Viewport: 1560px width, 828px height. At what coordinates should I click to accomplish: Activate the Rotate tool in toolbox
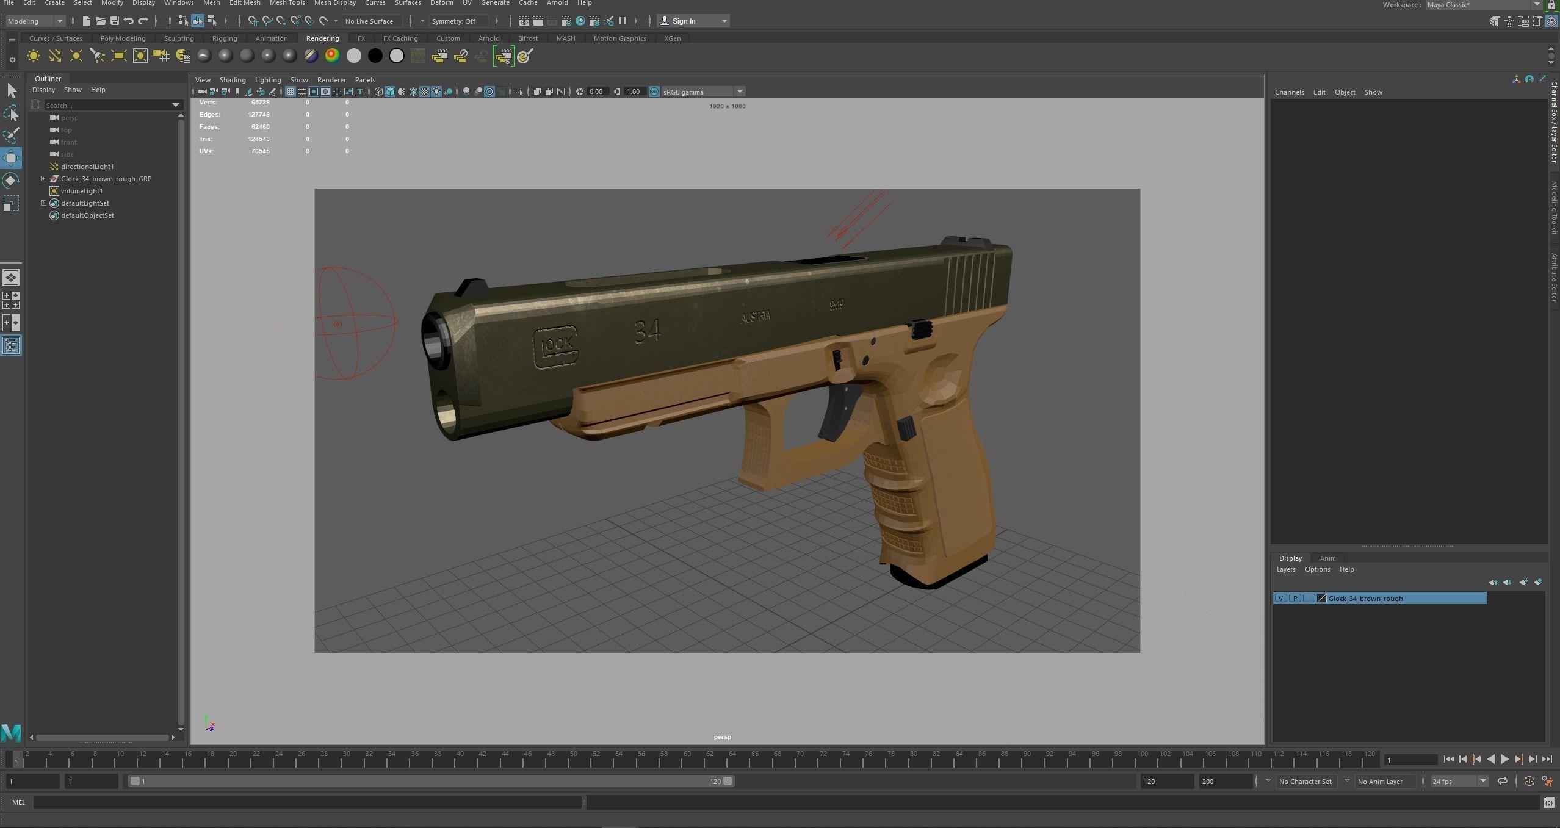[11, 181]
